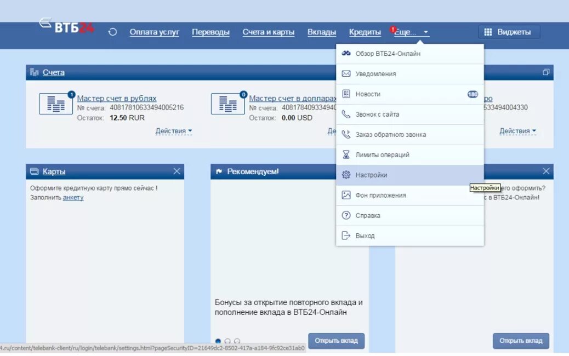Click the binoculars icon for Обзор ВТБ24-Онлайн
Image resolution: width=569 pixels, height=356 pixels.
[x=346, y=53]
